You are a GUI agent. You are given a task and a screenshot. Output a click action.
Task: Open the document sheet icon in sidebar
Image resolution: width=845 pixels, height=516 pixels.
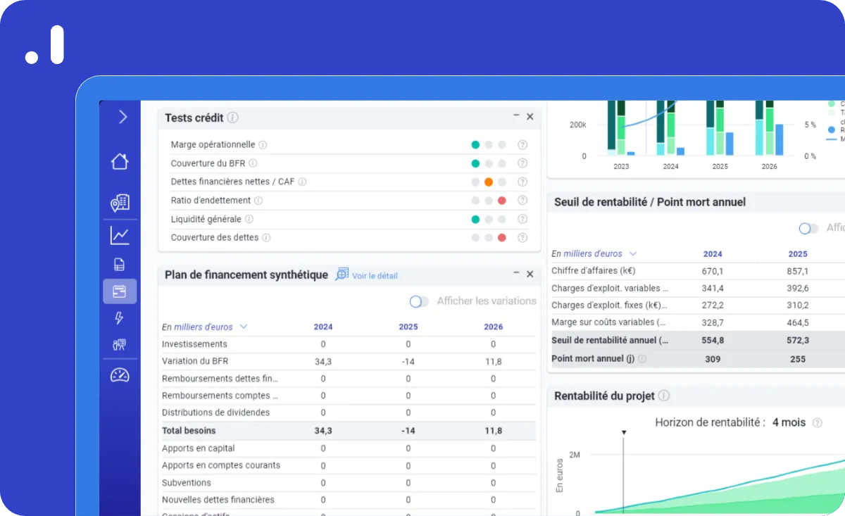(120, 264)
